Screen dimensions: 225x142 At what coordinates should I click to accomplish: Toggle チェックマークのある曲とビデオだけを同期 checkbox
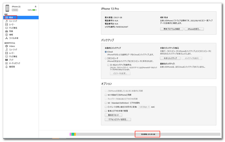106,99
